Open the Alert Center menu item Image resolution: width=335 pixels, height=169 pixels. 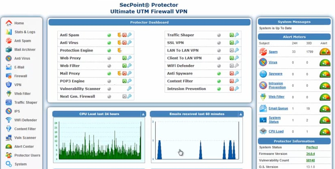click(24, 147)
